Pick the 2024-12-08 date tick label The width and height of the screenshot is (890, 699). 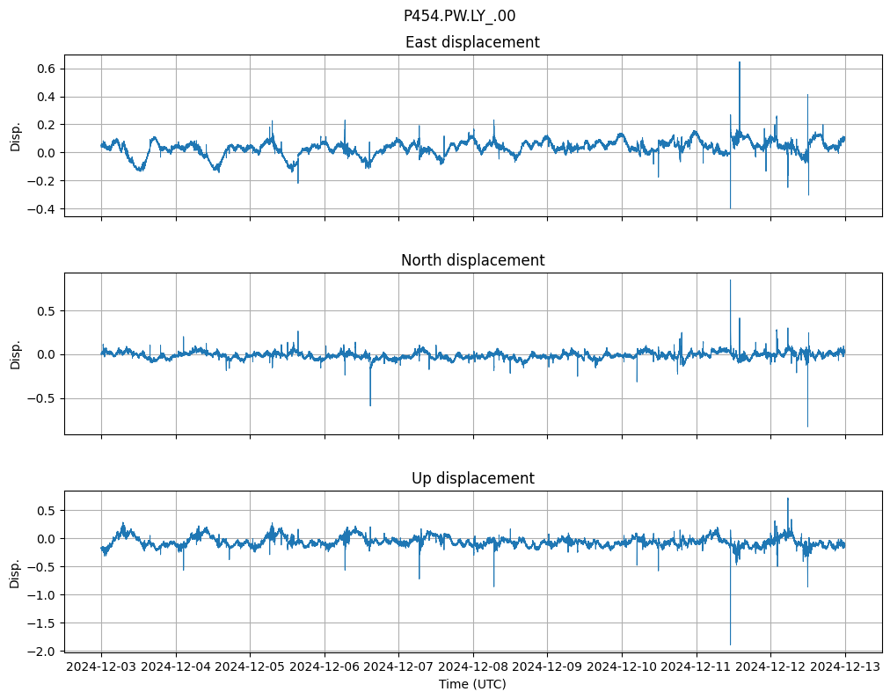coord(473,666)
